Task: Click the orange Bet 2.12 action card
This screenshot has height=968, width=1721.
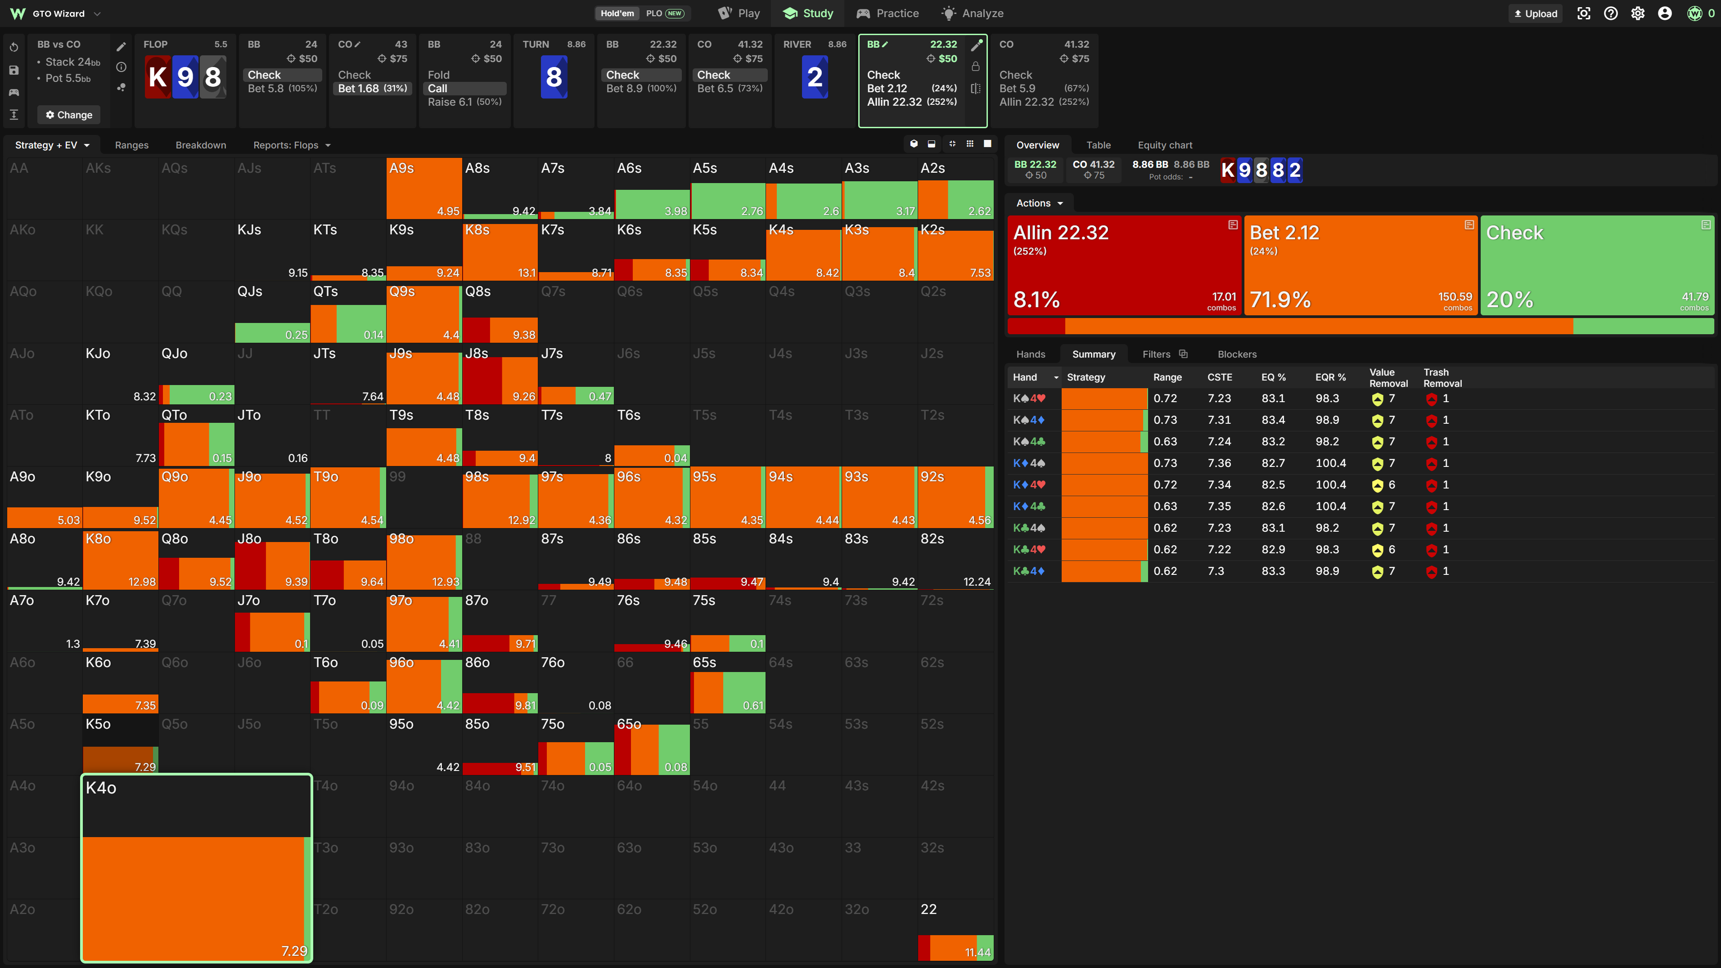Action: coord(1360,264)
